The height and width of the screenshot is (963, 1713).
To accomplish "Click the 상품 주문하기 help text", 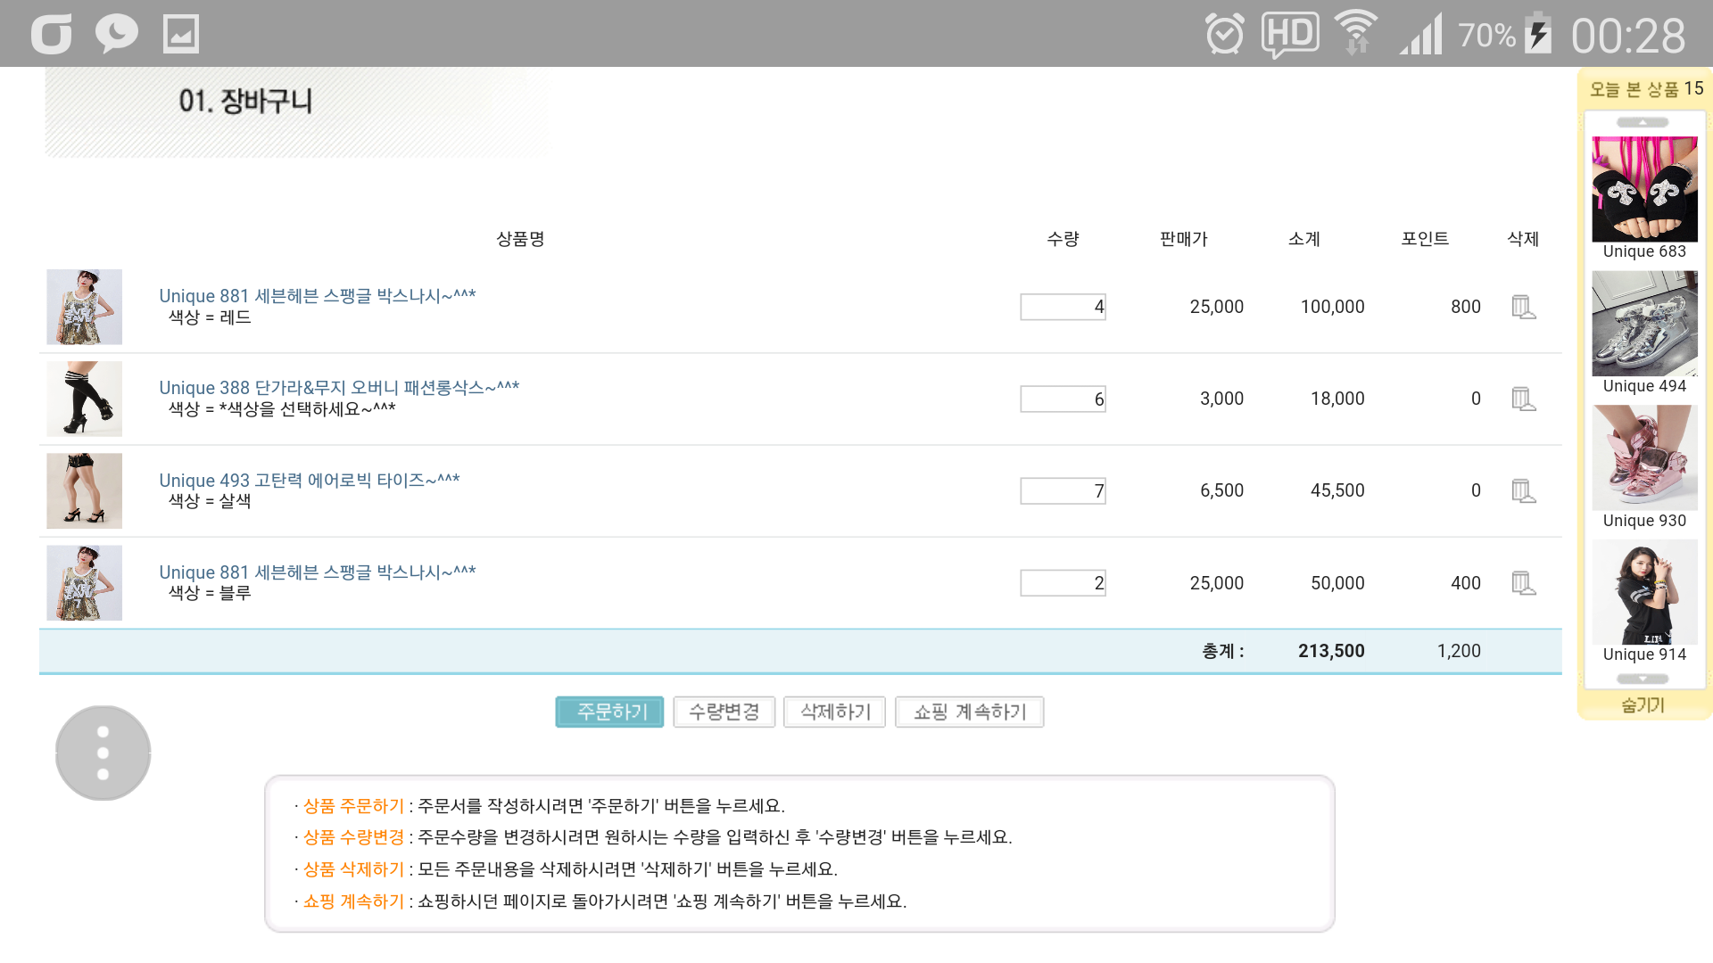I will tap(354, 806).
